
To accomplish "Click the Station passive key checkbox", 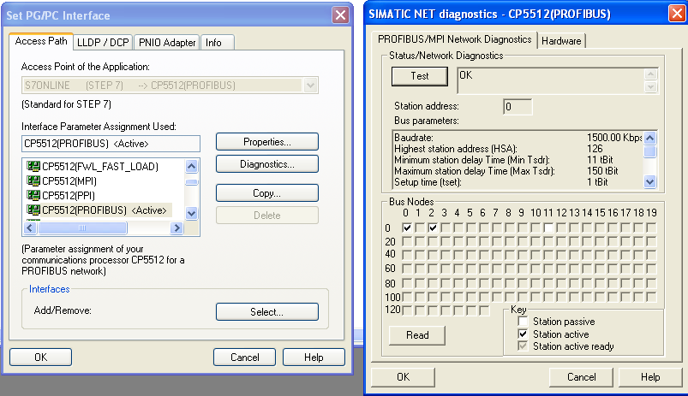I will pyautogui.click(x=523, y=321).
